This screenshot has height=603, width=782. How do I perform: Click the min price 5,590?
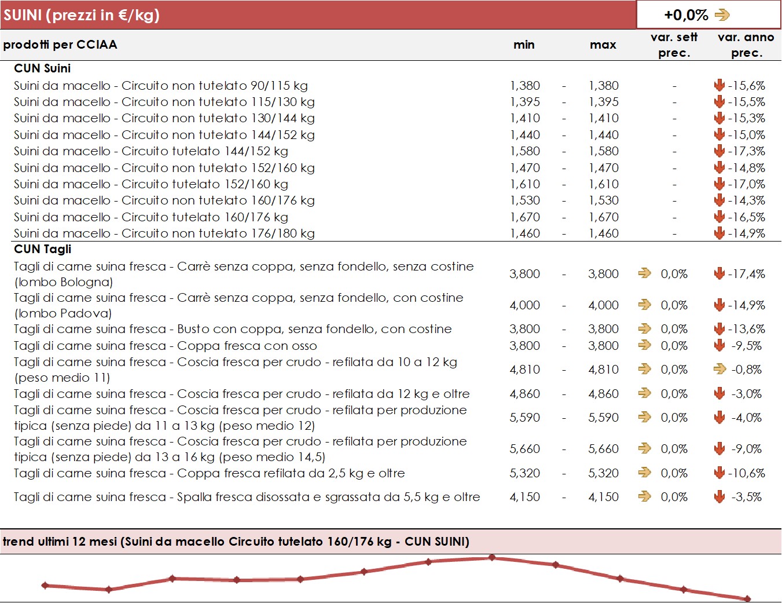coord(525,418)
